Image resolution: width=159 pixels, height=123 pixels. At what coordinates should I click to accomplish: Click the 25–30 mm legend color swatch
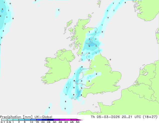[51, 120]
